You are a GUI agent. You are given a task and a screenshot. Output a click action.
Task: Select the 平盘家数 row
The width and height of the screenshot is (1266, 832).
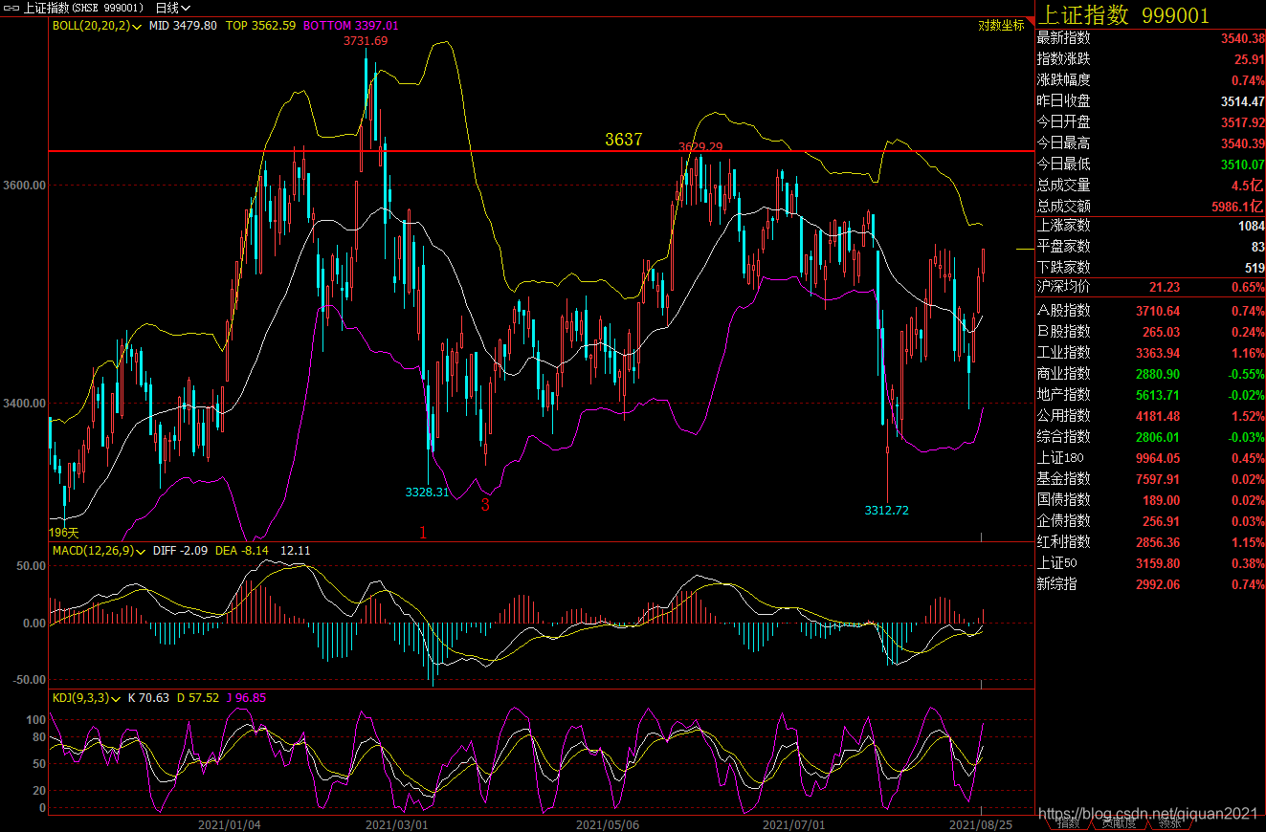[x=1151, y=247]
